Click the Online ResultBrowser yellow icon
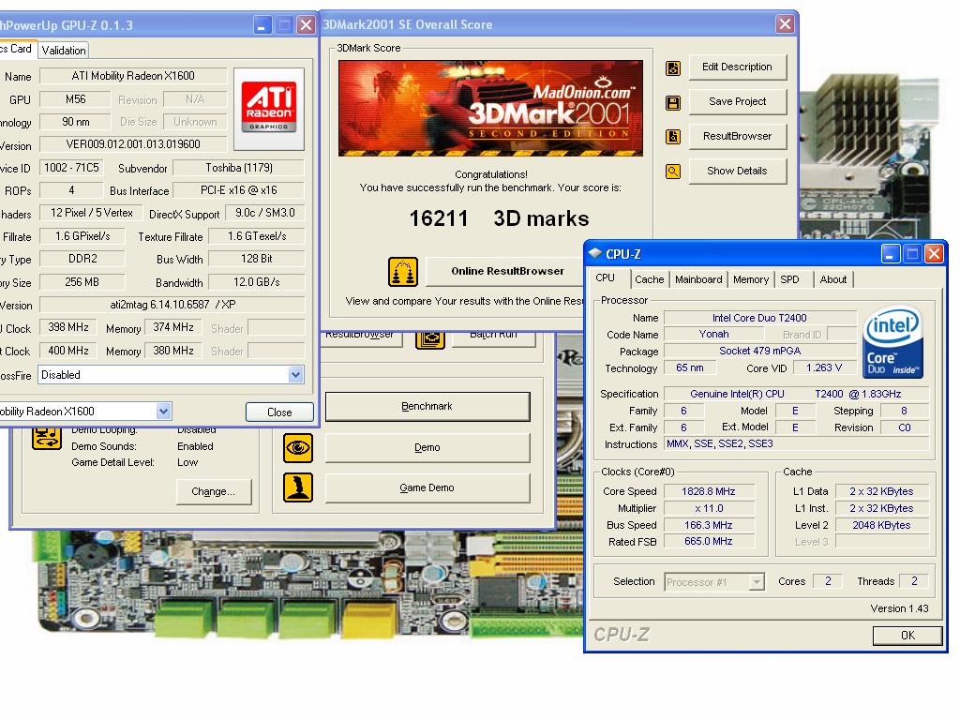The image size is (960, 720). click(403, 272)
